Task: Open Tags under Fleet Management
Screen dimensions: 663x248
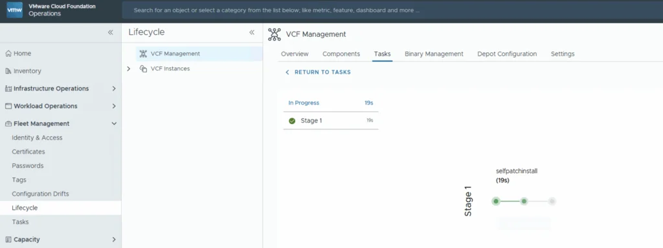Action: pyautogui.click(x=19, y=180)
